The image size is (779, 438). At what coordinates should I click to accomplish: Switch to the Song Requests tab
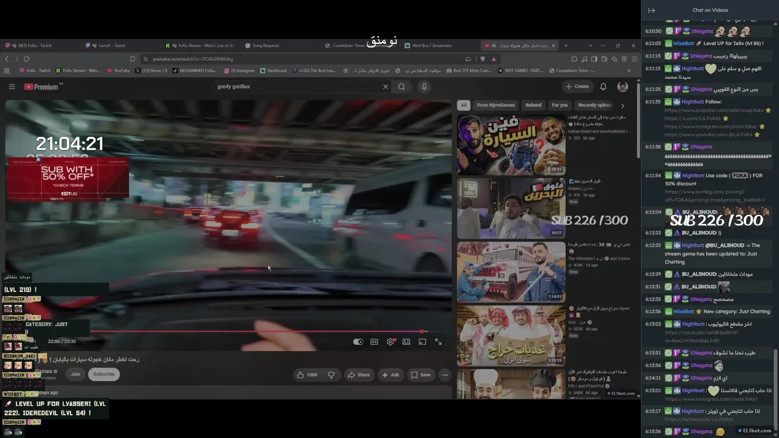(281, 46)
